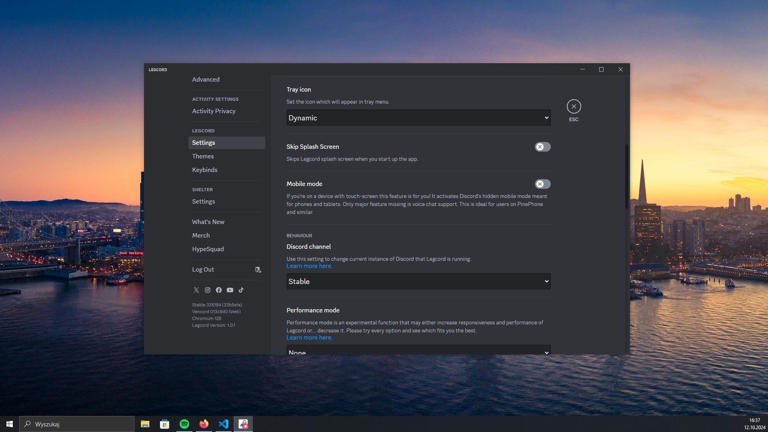Open the Tray icon dropdown showing Dynamic
768x432 pixels.
tap(418, 118)
